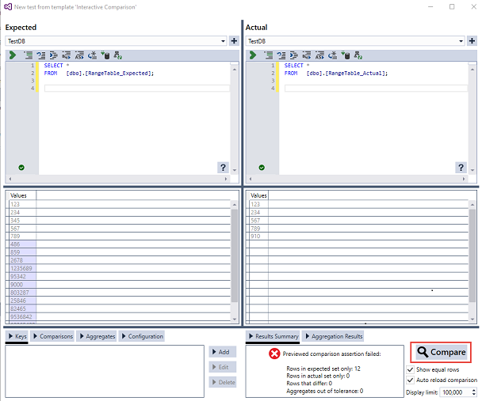Click the Add key button
The image size is (482, 401).
pyautogui.click(x=223, y=352)
